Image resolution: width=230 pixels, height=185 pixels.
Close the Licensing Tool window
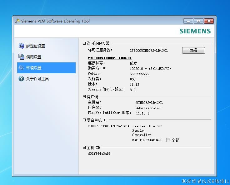209,21
